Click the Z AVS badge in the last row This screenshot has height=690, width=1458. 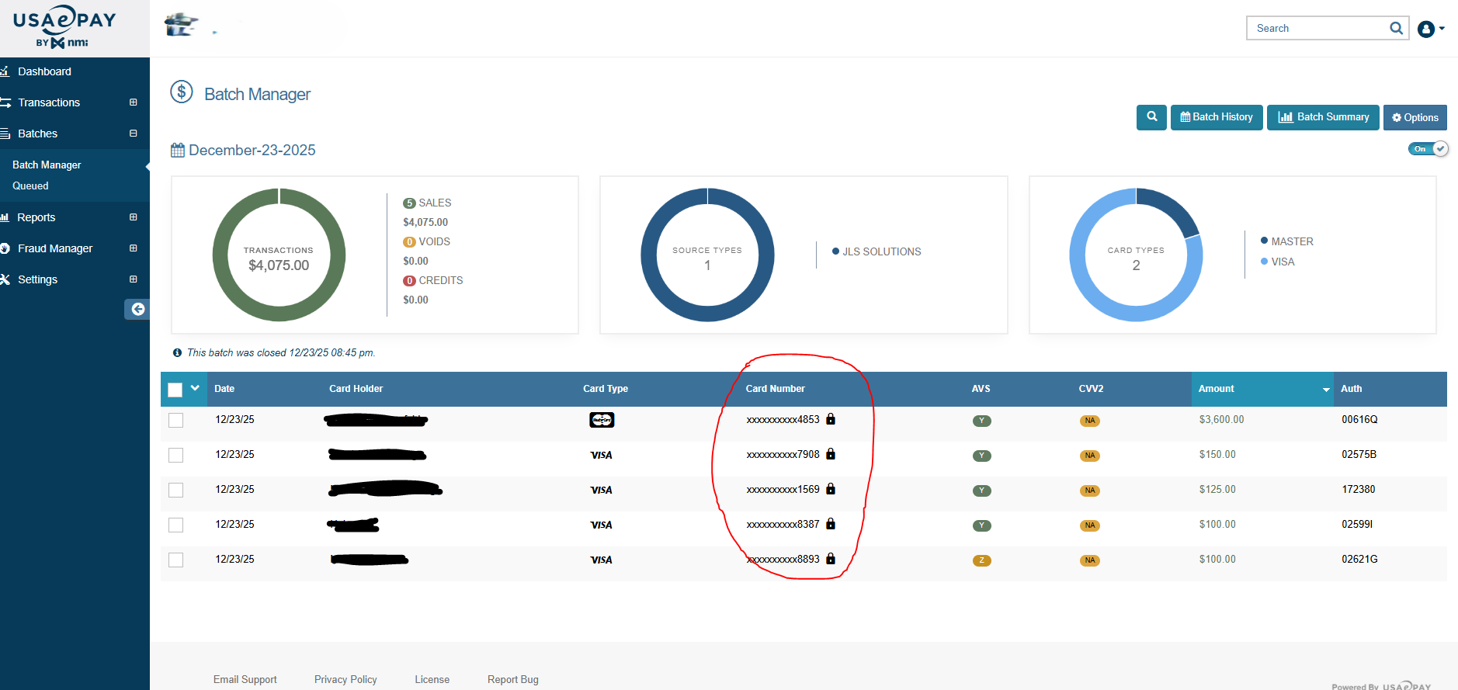[981, 560]
